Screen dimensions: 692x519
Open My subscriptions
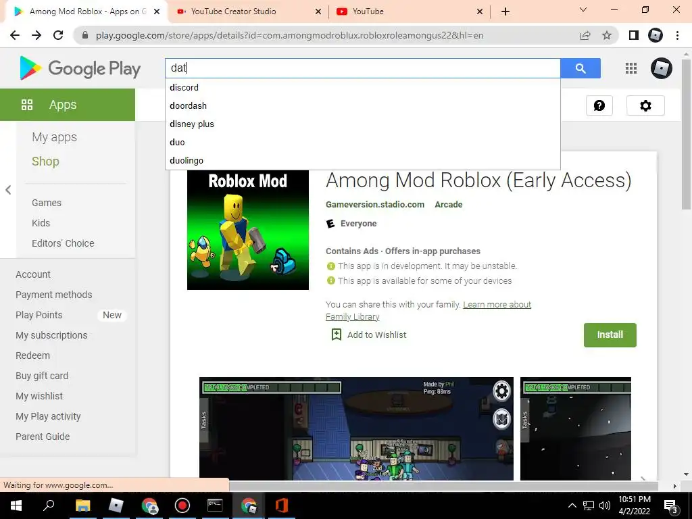51,335
